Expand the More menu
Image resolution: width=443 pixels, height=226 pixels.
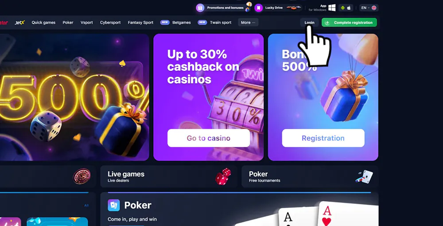coord(248,23)
